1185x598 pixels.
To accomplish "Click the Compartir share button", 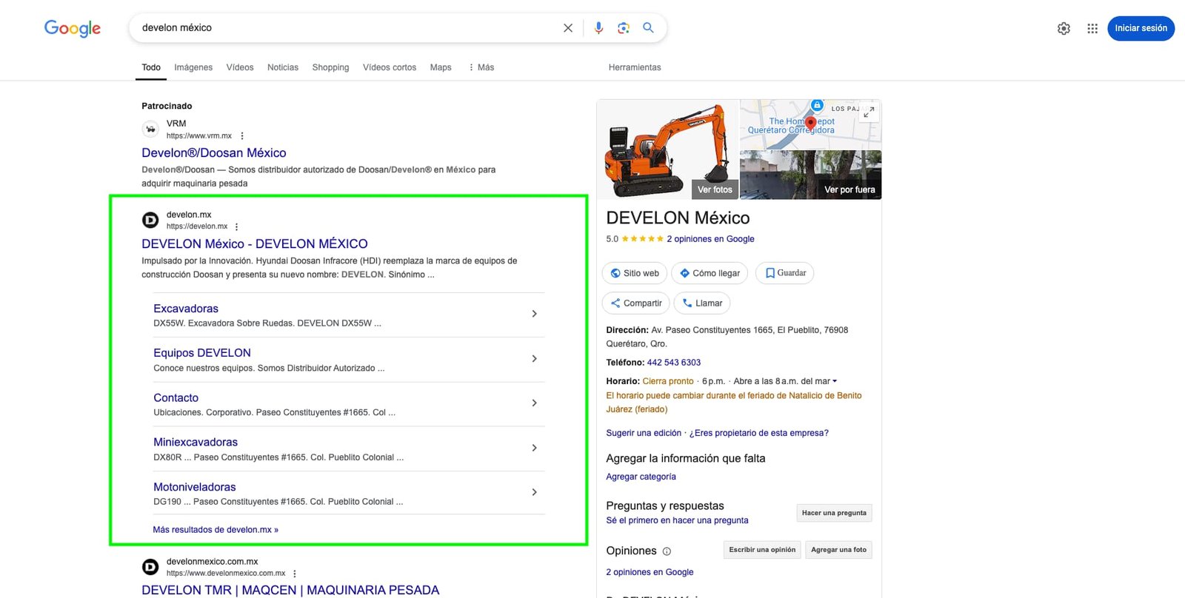I will [636, 303].
